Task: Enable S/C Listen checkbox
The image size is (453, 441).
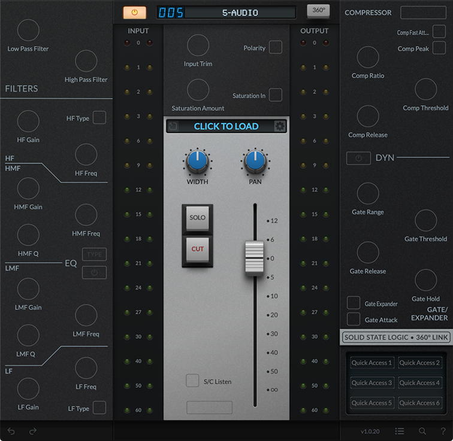Action: [x=192, y=381]
